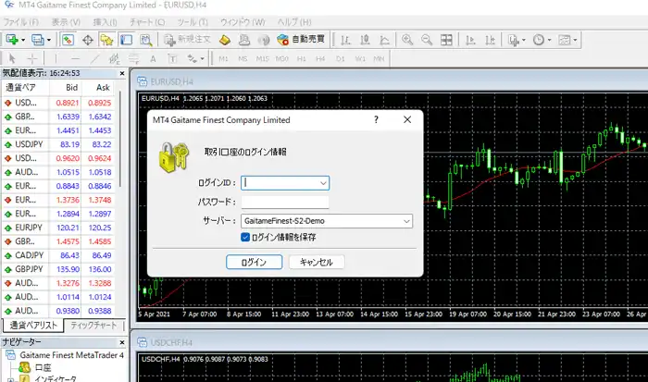Image resolution: width=648 pixels, height=382 pixels.
Task: Expand the periods dropdown arrow
Action: pos(549,40)
